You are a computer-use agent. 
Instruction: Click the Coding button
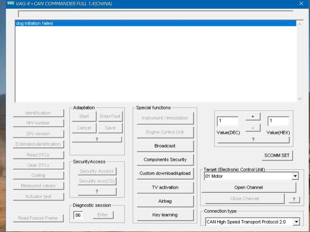(x=39, y=175)
